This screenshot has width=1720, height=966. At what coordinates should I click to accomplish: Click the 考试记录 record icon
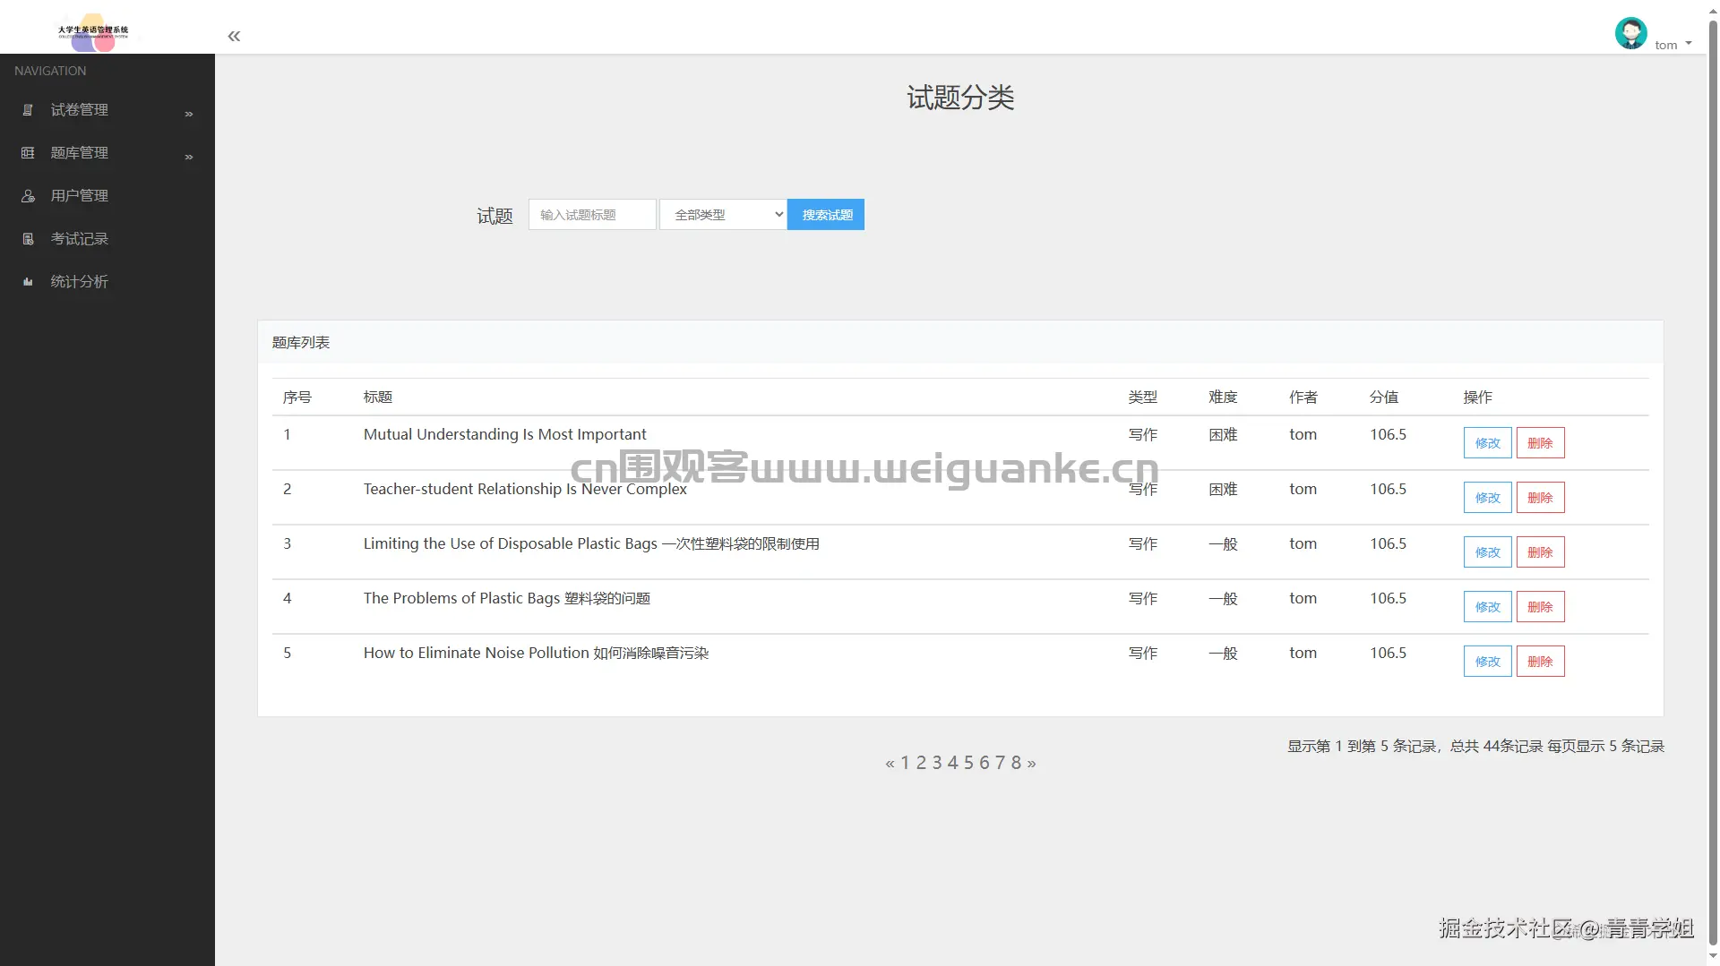coord(28,238)
